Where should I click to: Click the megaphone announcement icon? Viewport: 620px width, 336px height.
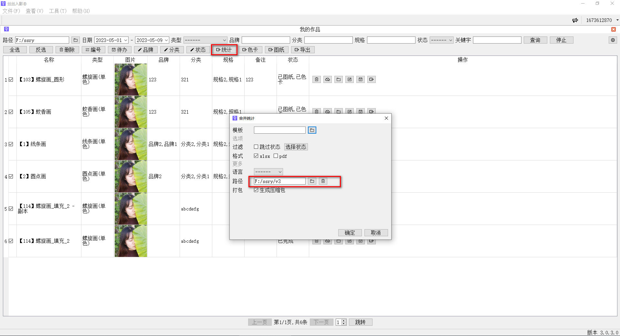pos(575,20)
